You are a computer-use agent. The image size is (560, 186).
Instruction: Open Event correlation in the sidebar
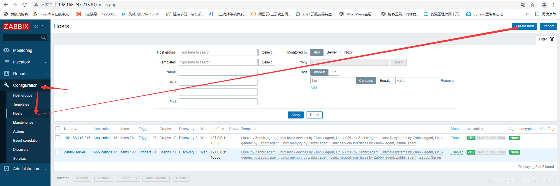pyautogui.click(x=26, y=141)
